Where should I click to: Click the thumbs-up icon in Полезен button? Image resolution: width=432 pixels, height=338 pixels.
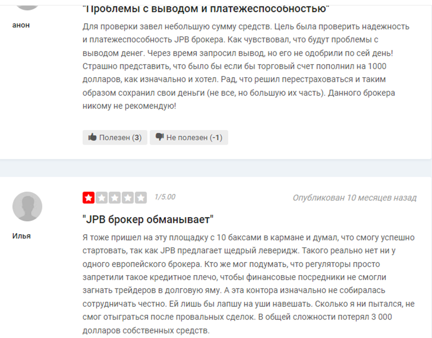tap(92, 137)
